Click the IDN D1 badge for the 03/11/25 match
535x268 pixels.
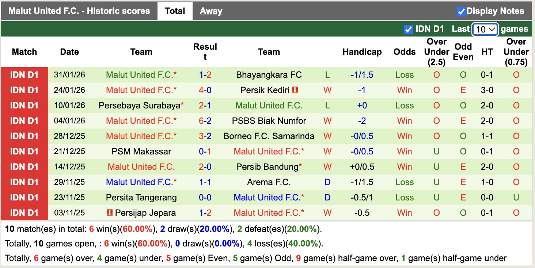click(x=24, y=213)
